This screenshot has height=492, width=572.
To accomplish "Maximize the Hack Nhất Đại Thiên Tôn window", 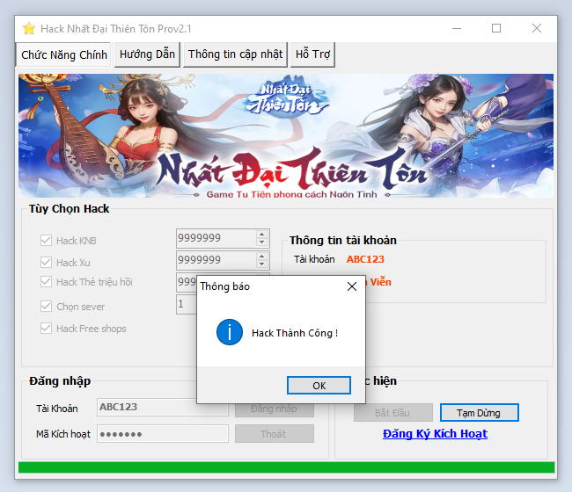I will (496, 28).
